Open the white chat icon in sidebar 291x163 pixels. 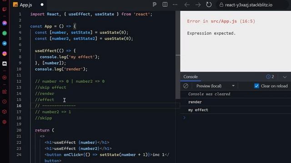pos(5,64)
